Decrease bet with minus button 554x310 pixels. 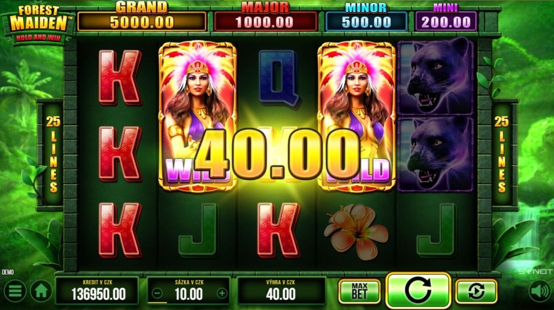coord(158,293)
